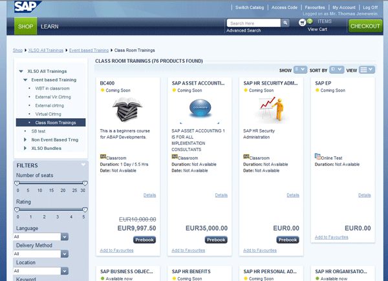Collapse the Filters panel heart icon

coord(83,165)
